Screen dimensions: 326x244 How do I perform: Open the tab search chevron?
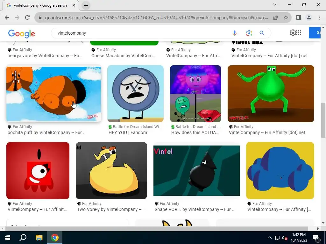[275, 4]
